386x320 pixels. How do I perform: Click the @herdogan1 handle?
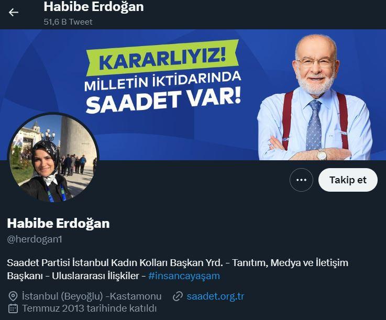35,239
